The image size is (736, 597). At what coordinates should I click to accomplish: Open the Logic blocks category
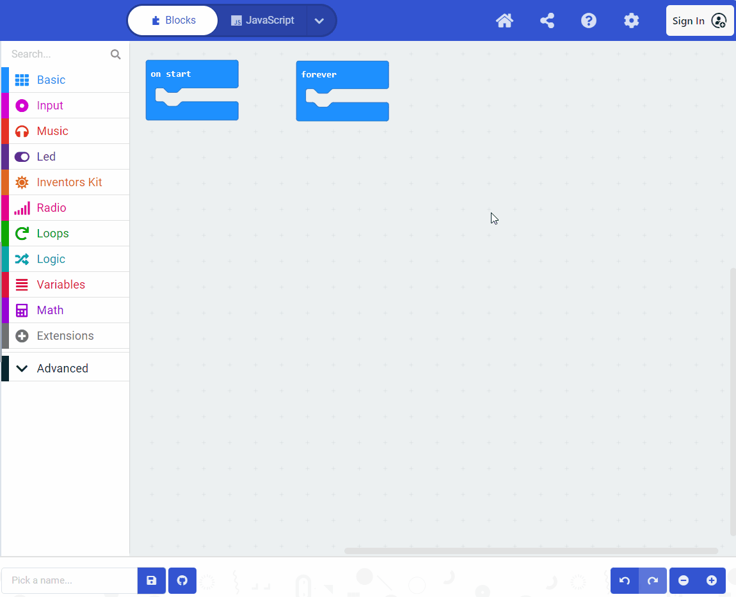pyautogui.click(x=65, y=259)
